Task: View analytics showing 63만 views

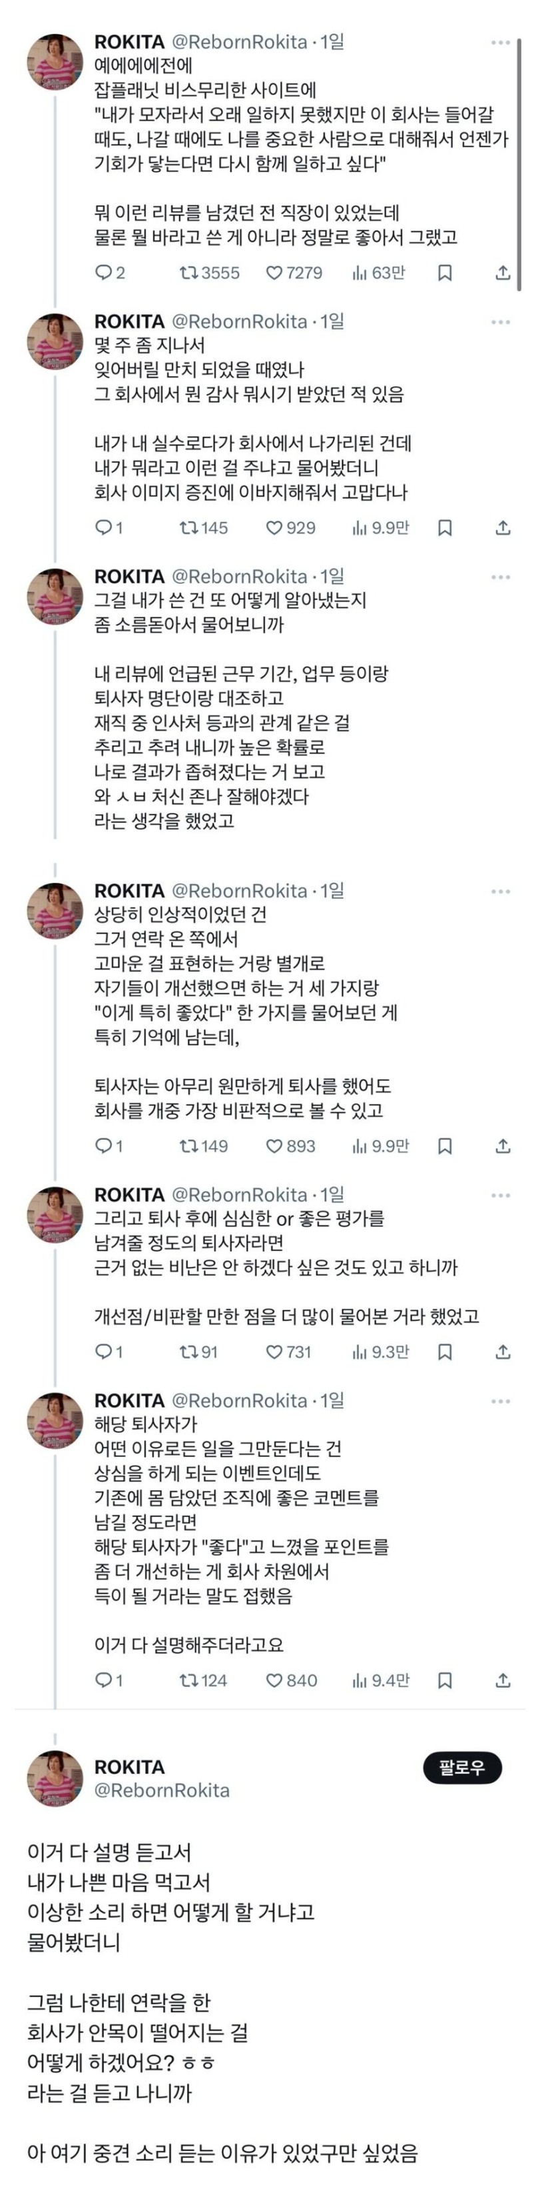Action: [x=378, y=273]
